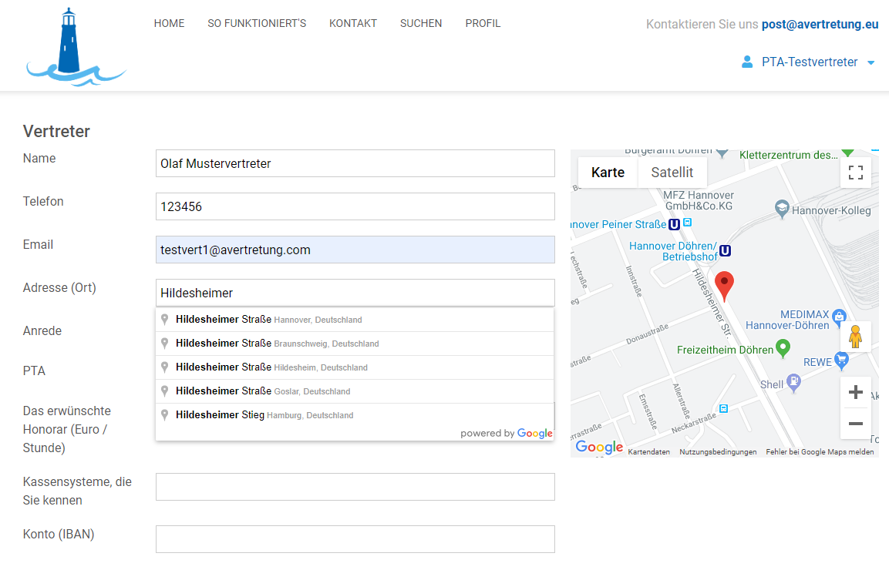Select Hildesheimer Stieg Hamburg suggestion
The height and width of the screenshot is (570, 889).
pos(355,414)
